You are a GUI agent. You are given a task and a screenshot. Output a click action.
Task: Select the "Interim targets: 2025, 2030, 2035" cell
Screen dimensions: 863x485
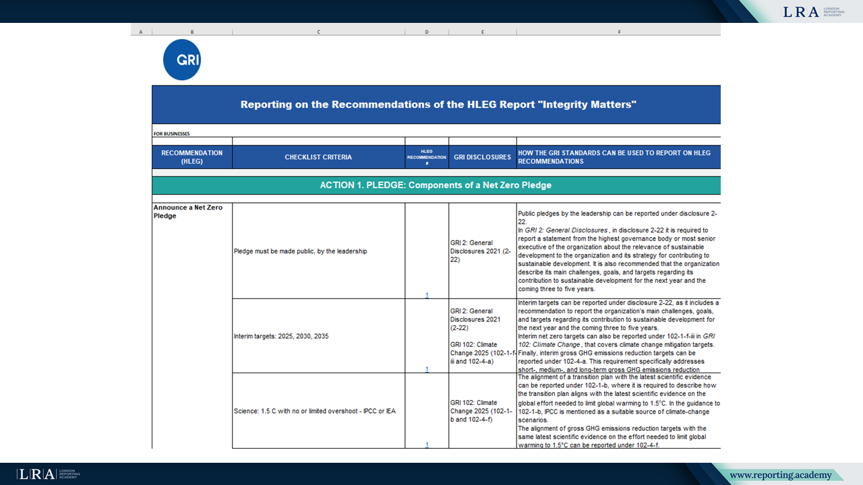click(x=318, y=335)
